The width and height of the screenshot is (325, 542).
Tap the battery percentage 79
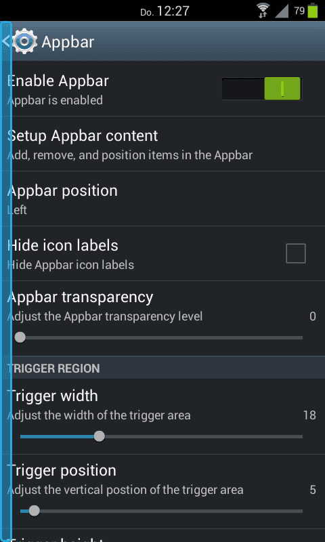pyautogui.click(x=299, y=11)
